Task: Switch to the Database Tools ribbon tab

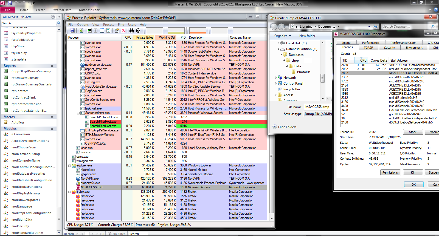Action: click(x=90, y=10)
